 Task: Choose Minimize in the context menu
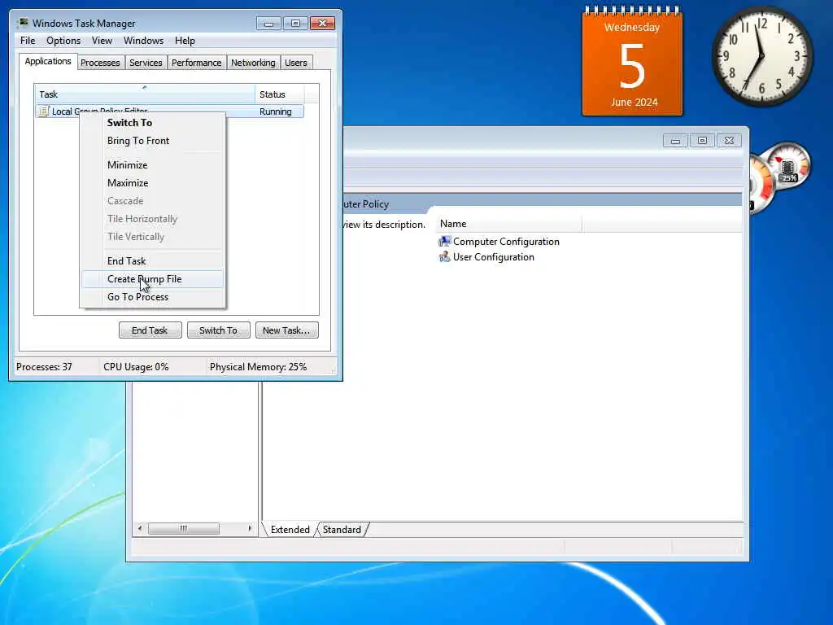[152, 165]
